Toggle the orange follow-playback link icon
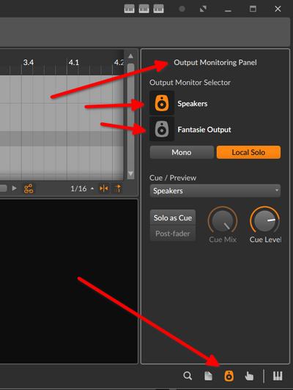Screen dimensions: 293x390 (29, 189)
